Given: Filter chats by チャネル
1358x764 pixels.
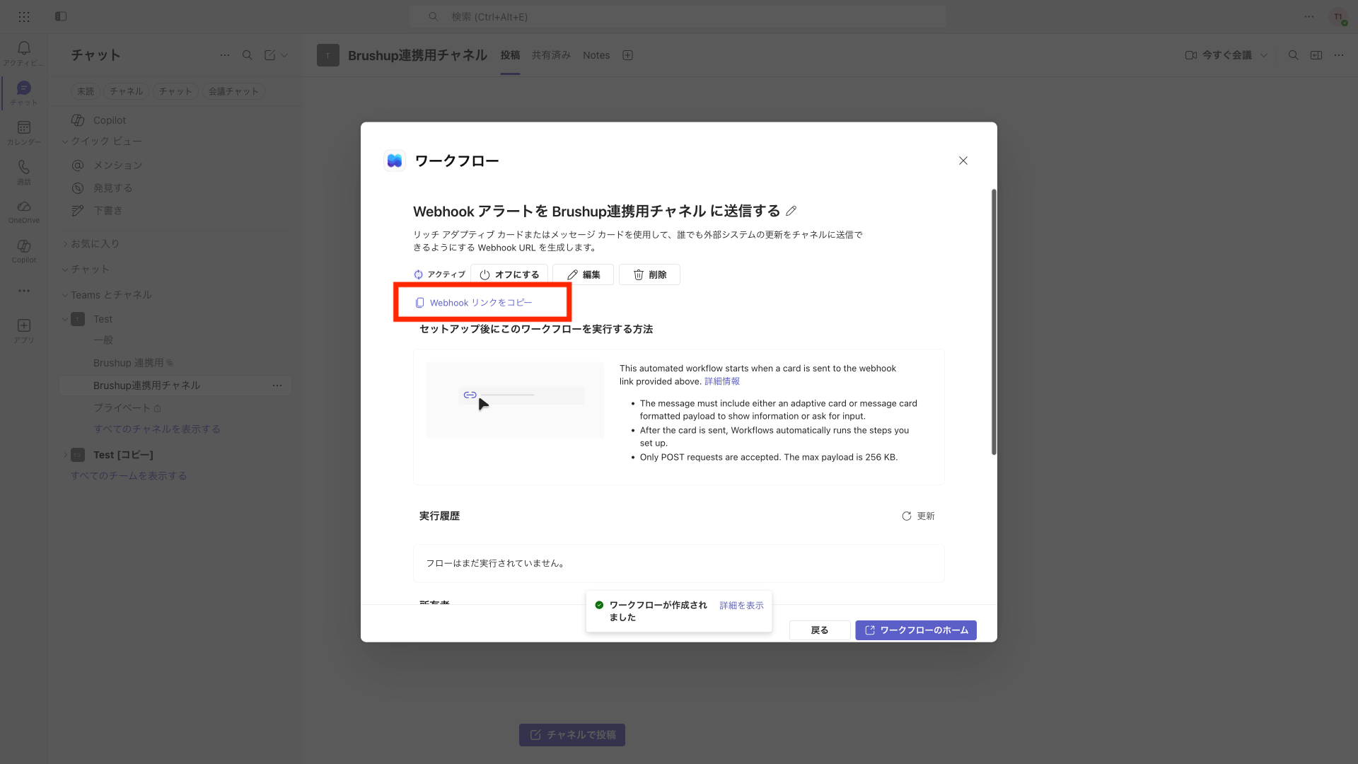Looking at the screenshot, I should (x=127, y=91).
